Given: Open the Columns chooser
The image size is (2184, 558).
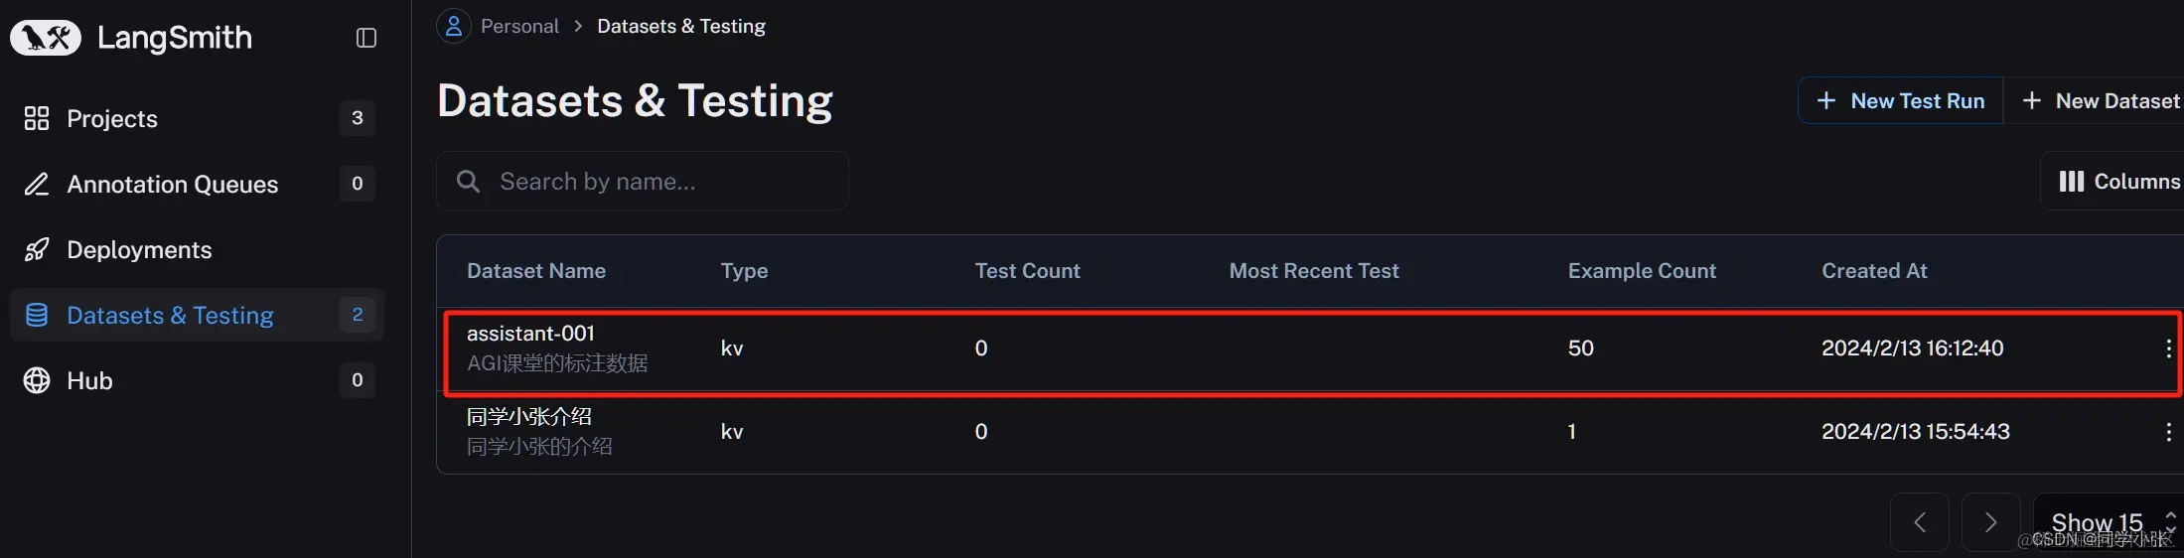Looking at the screenshot, I should click(2112, 182).
